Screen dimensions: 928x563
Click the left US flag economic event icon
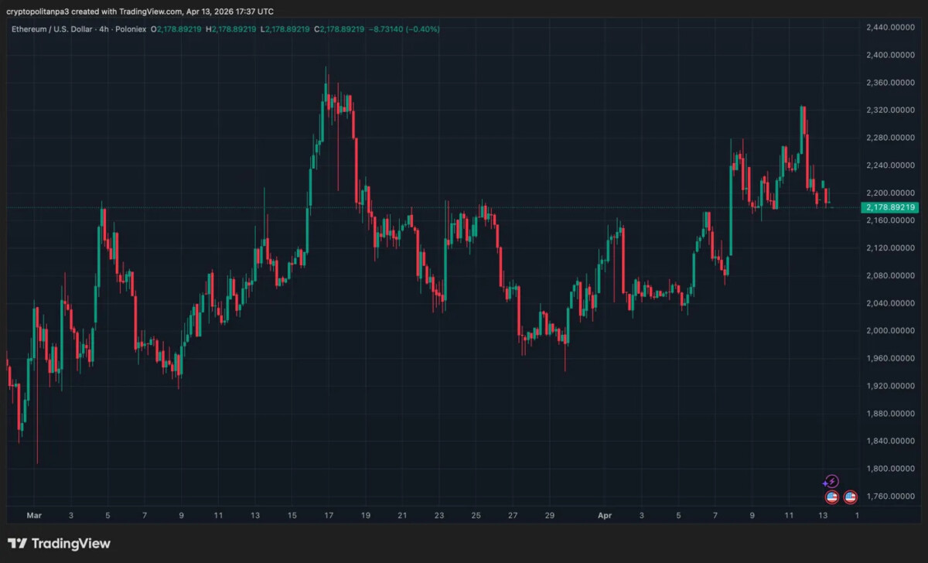[832, 497]
